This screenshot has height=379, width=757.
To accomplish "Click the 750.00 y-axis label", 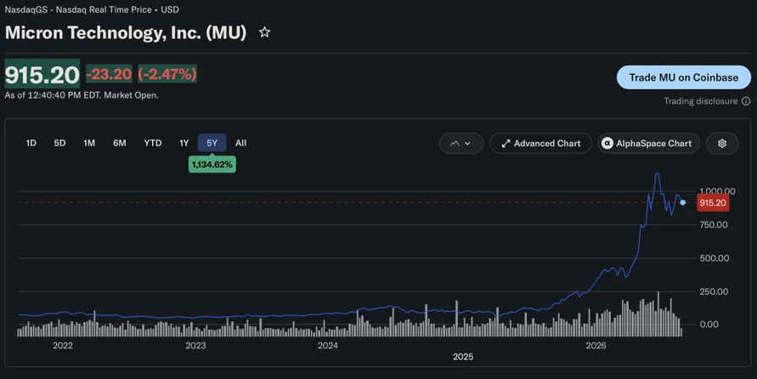I will click(714, 224).
